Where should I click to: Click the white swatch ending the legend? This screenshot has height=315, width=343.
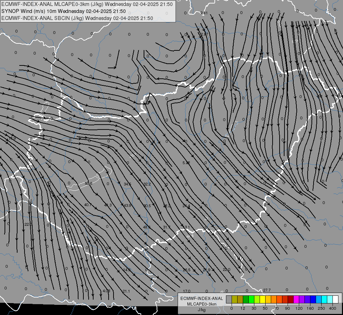[336, 300]
